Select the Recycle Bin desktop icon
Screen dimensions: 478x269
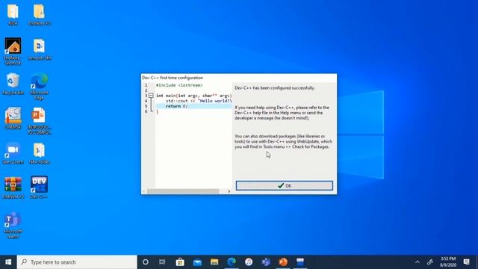(x=13, y=84)
